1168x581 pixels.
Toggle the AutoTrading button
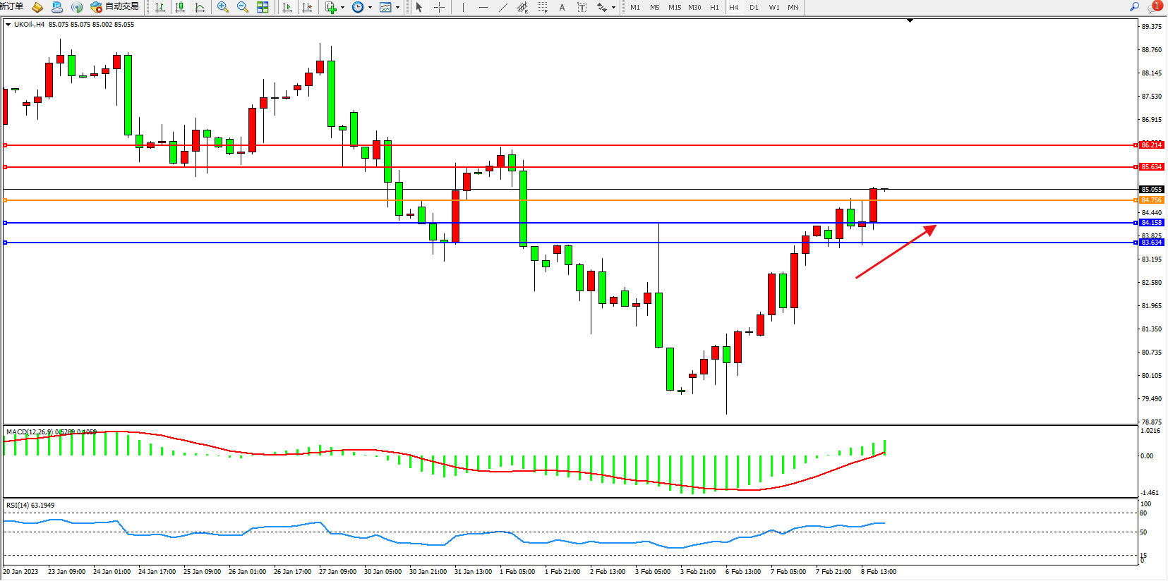115,7
